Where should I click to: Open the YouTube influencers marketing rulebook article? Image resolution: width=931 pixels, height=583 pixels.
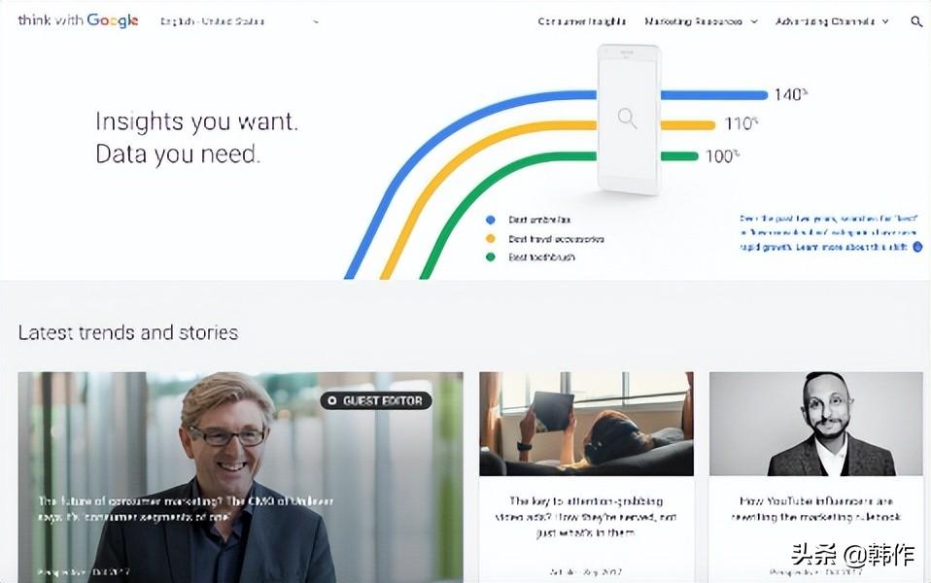click(816, 509)
